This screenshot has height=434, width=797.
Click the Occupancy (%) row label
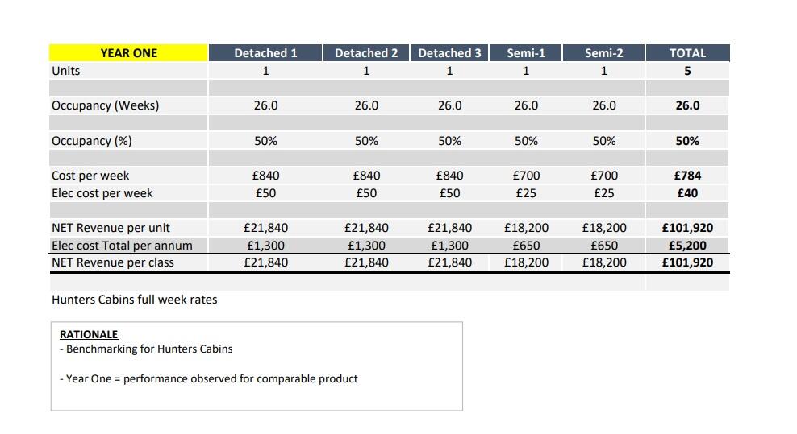tap(91, 141)
